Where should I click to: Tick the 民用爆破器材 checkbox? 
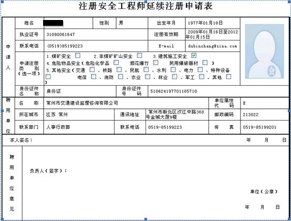pos(205,63)
